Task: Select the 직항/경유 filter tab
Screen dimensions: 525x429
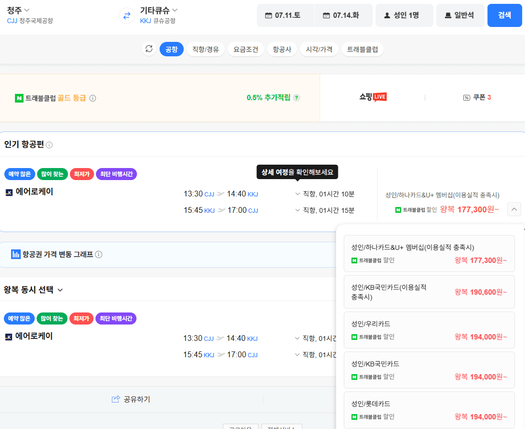Action: point(205,49)
